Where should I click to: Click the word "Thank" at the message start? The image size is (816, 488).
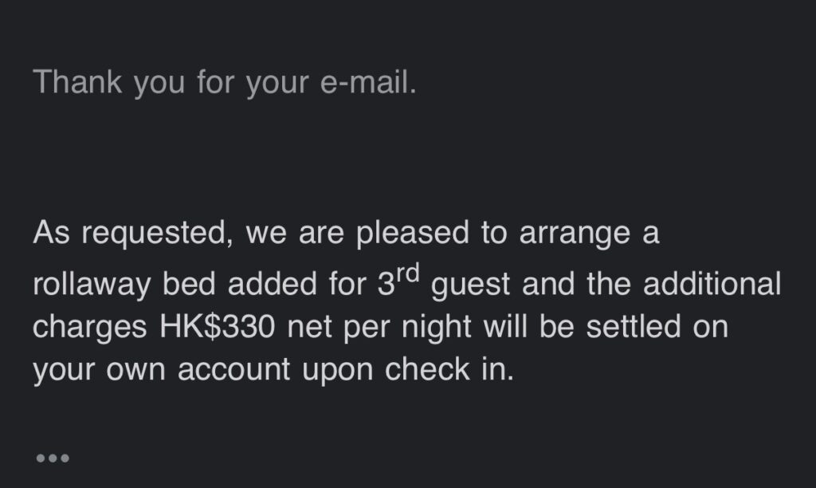coord(77,82)
